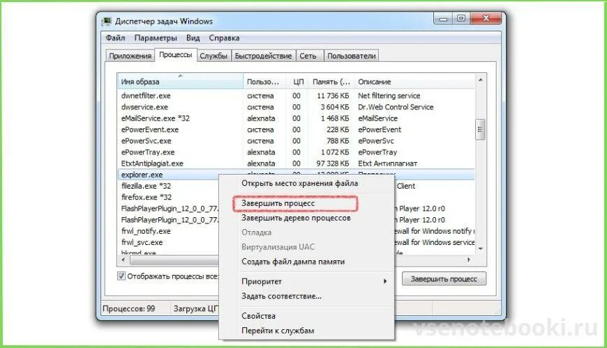The height and width of the screenshot is (348, 607).
Task: Click the horizontal scrollbar right arrow
Action: [x=469, y=260]
